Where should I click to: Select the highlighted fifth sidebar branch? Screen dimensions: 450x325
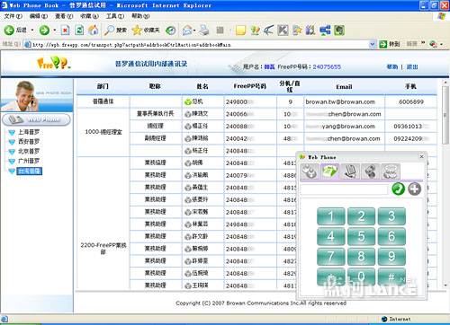29,171
